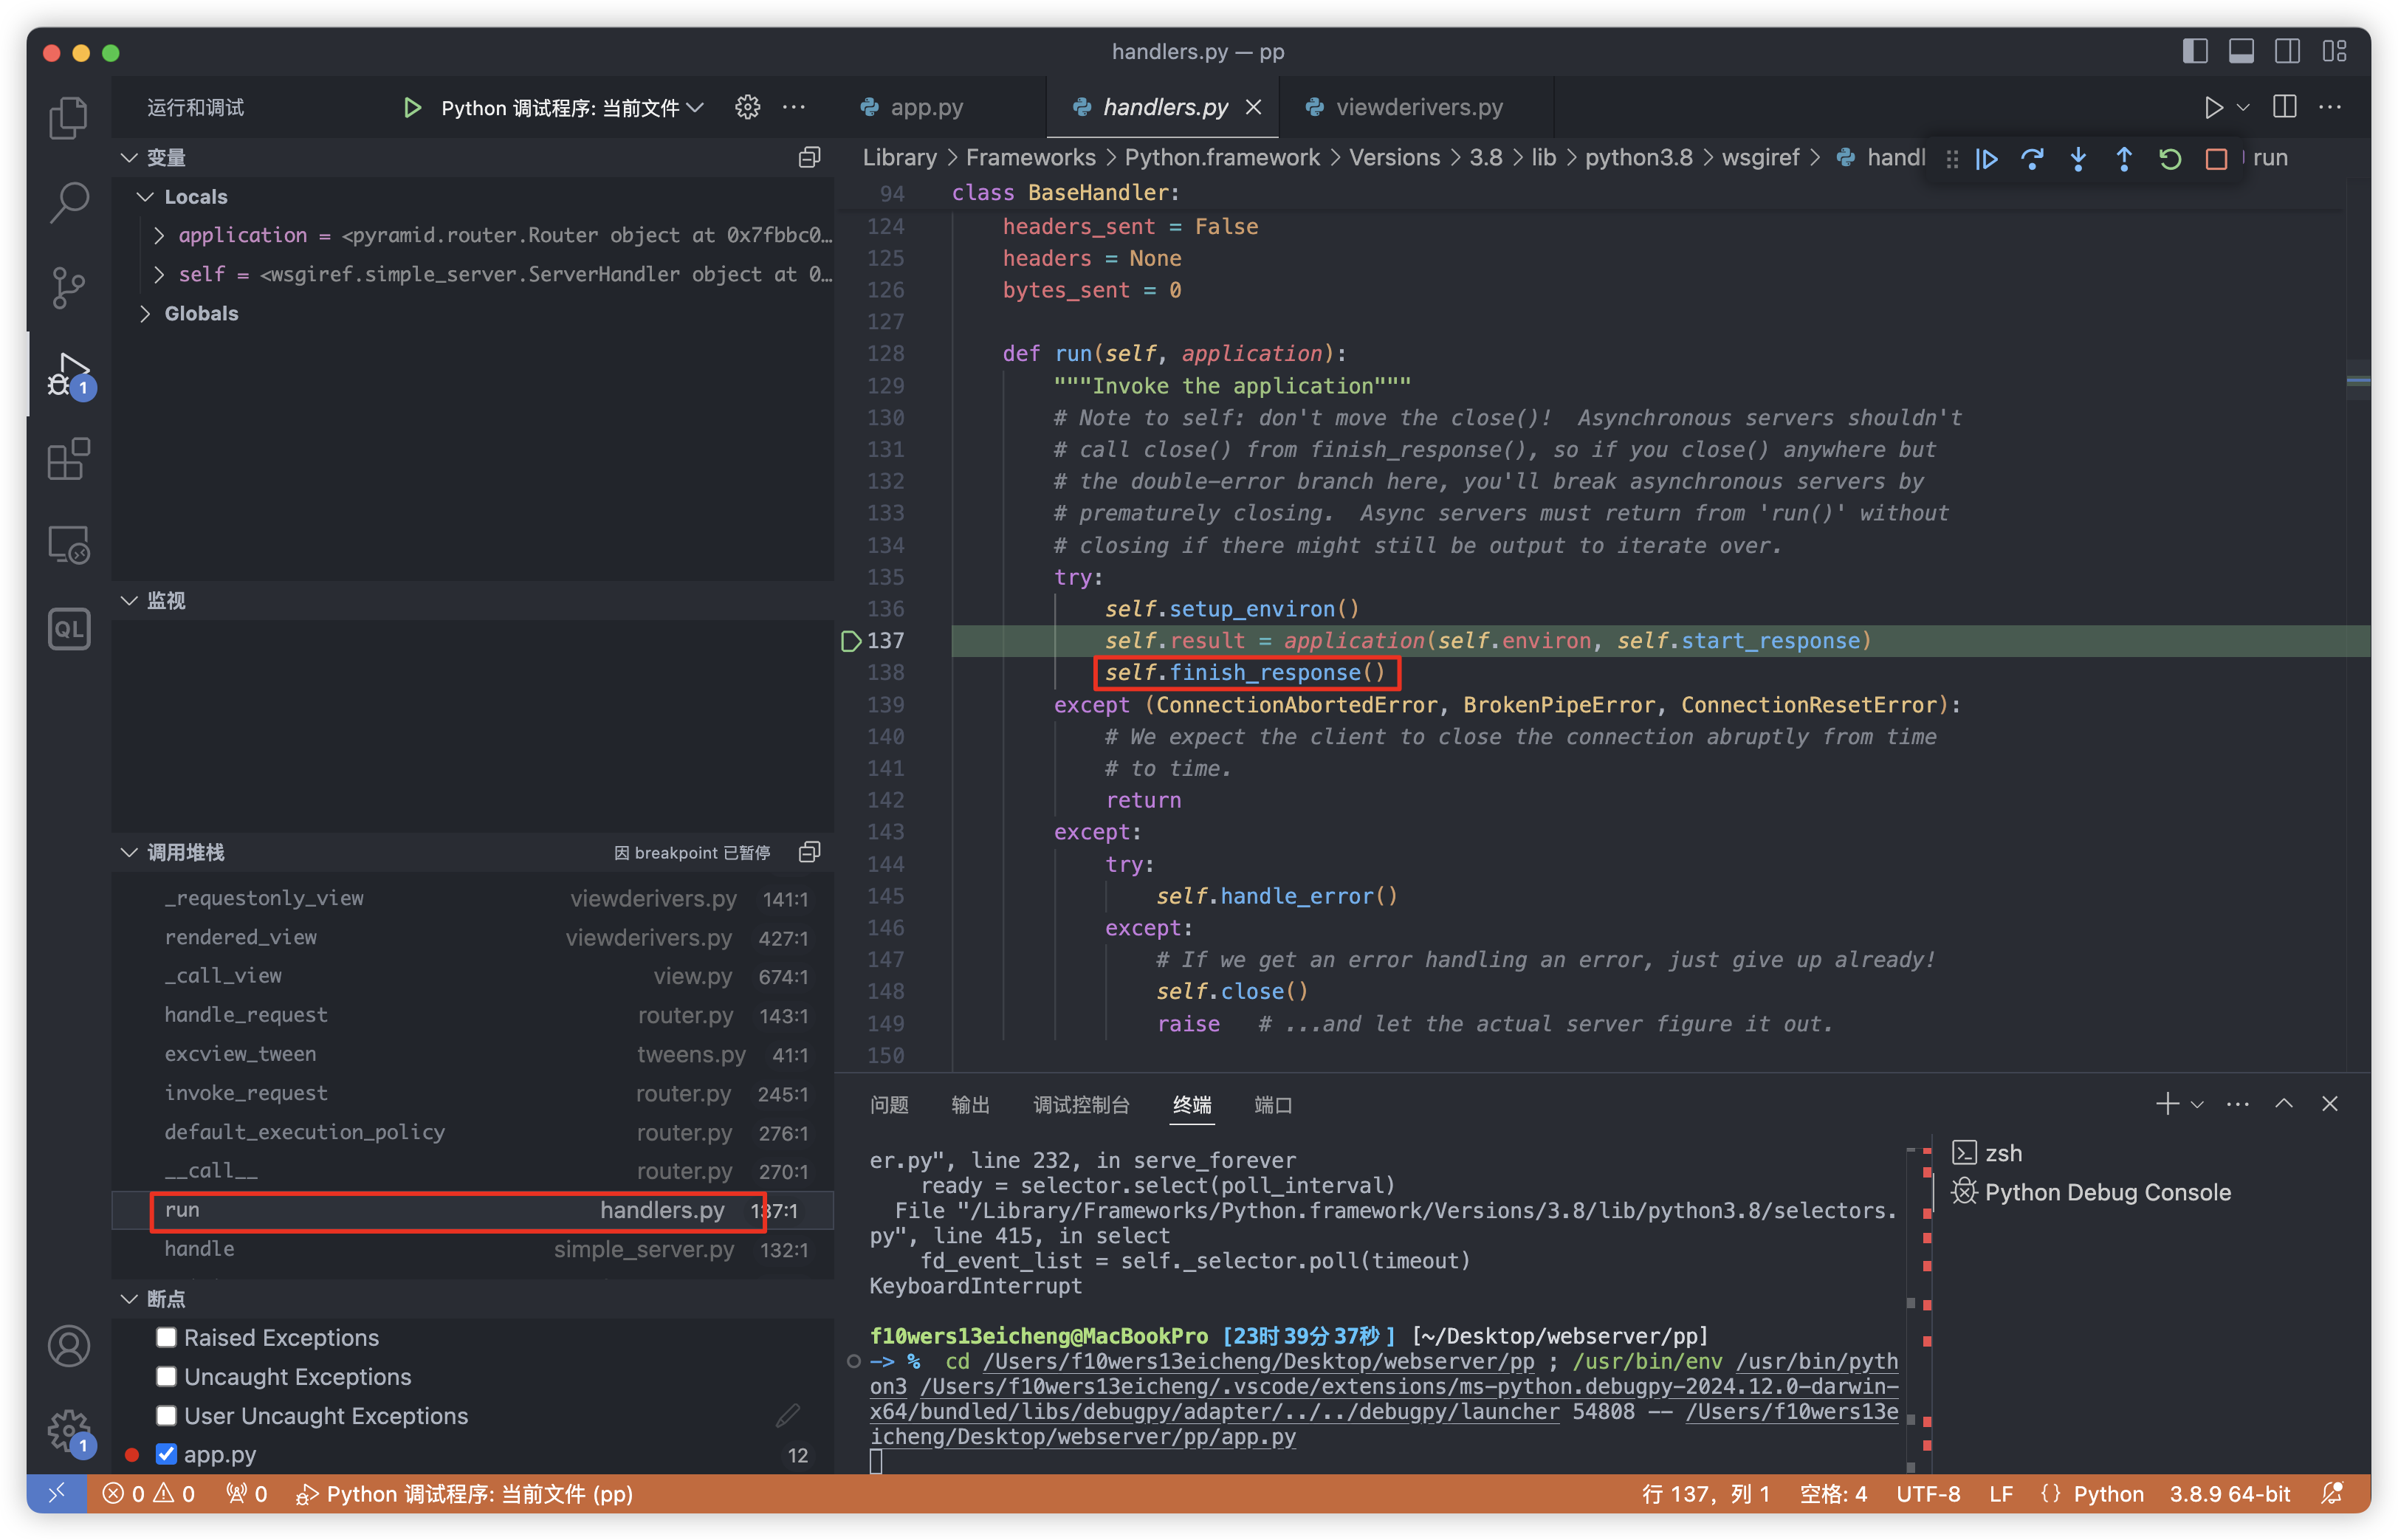Screen dimensions: 2398x1540
Task: Start debugging with green play button
Action: (411, 107)
